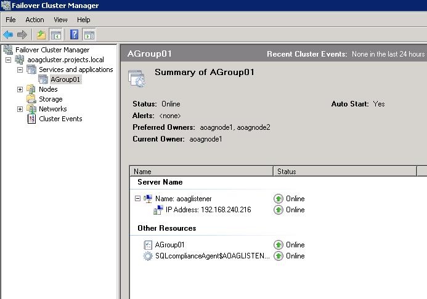The image size is (427, 299).
Task: Open the Action menu
Action: [35, 20]
